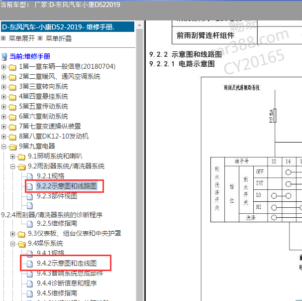Click document icon of 9.4.2示意图和走线图
This screenshot has width=302, height=301.
[x=30, y=264]
